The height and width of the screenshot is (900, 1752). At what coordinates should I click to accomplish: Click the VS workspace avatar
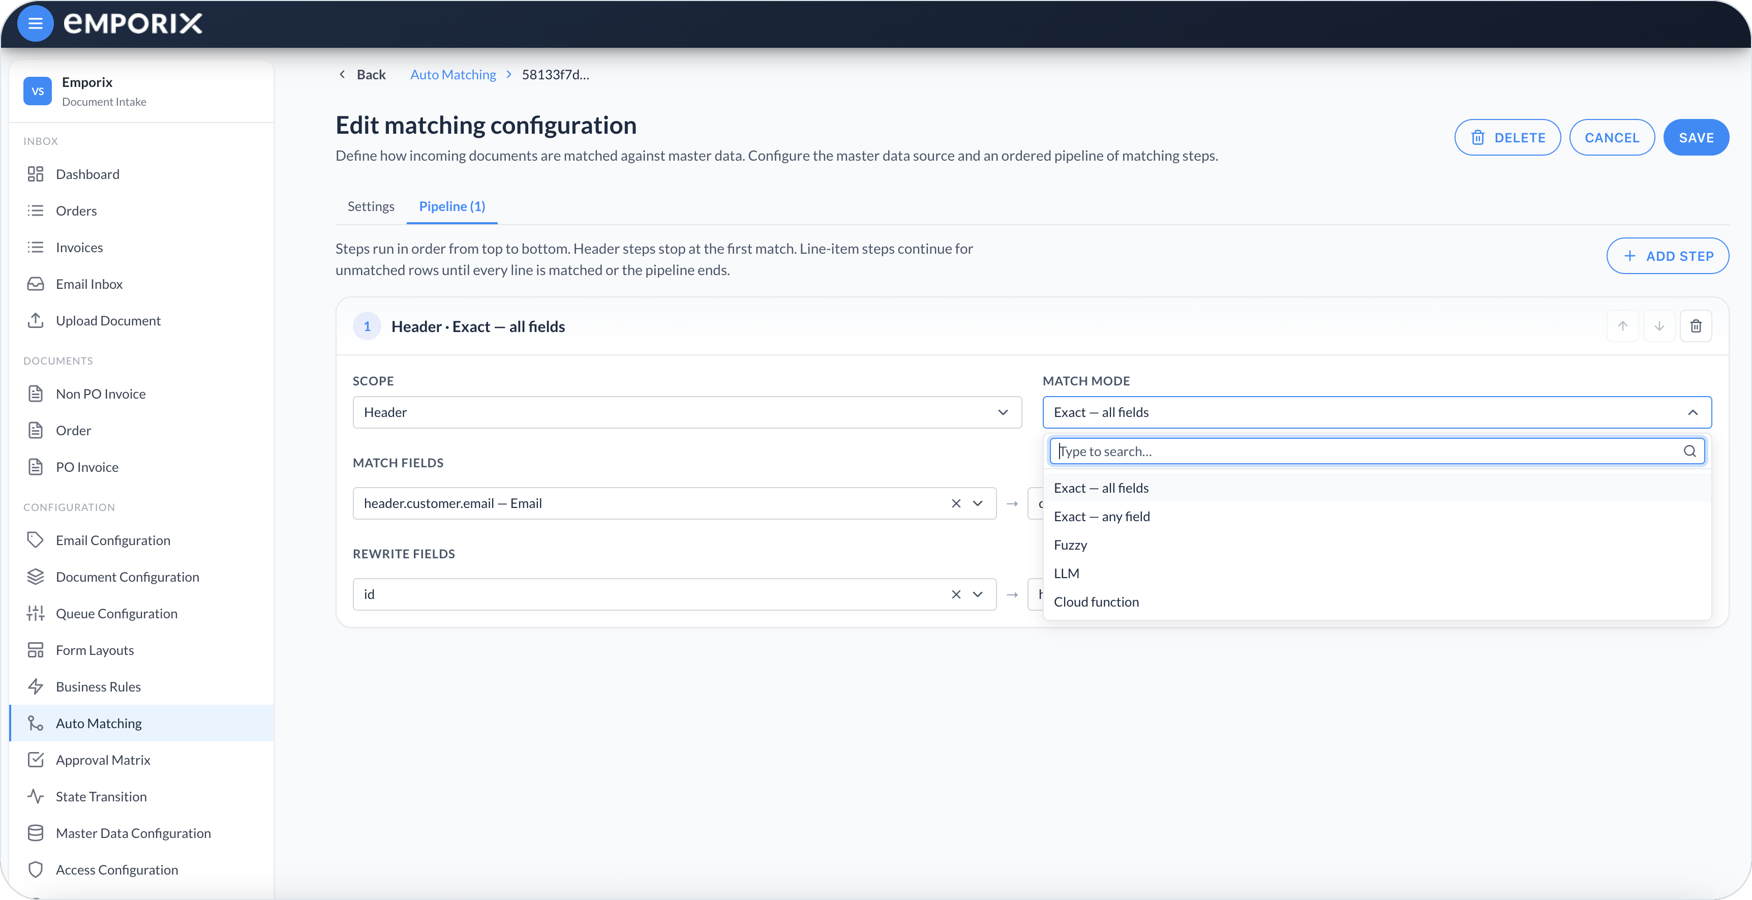point(38,91)
